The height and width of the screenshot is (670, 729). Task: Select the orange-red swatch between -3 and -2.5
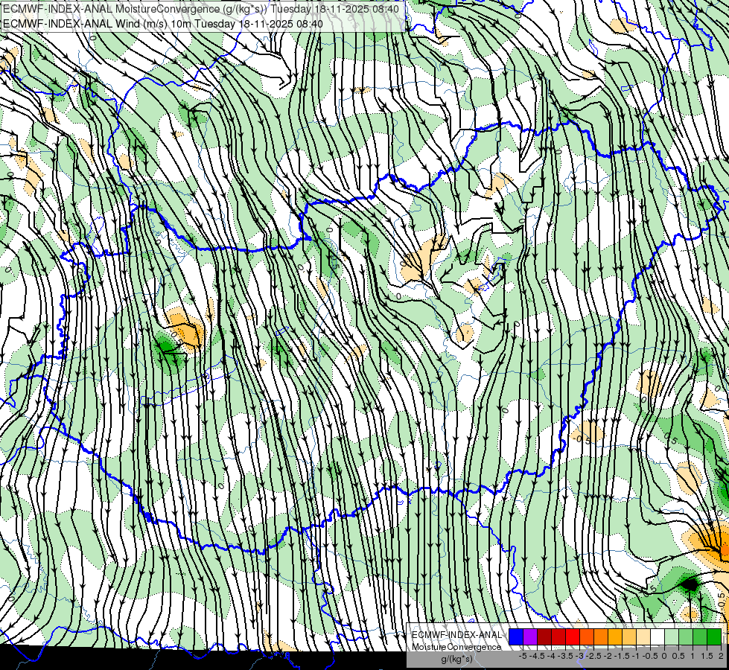coord(587,636)
